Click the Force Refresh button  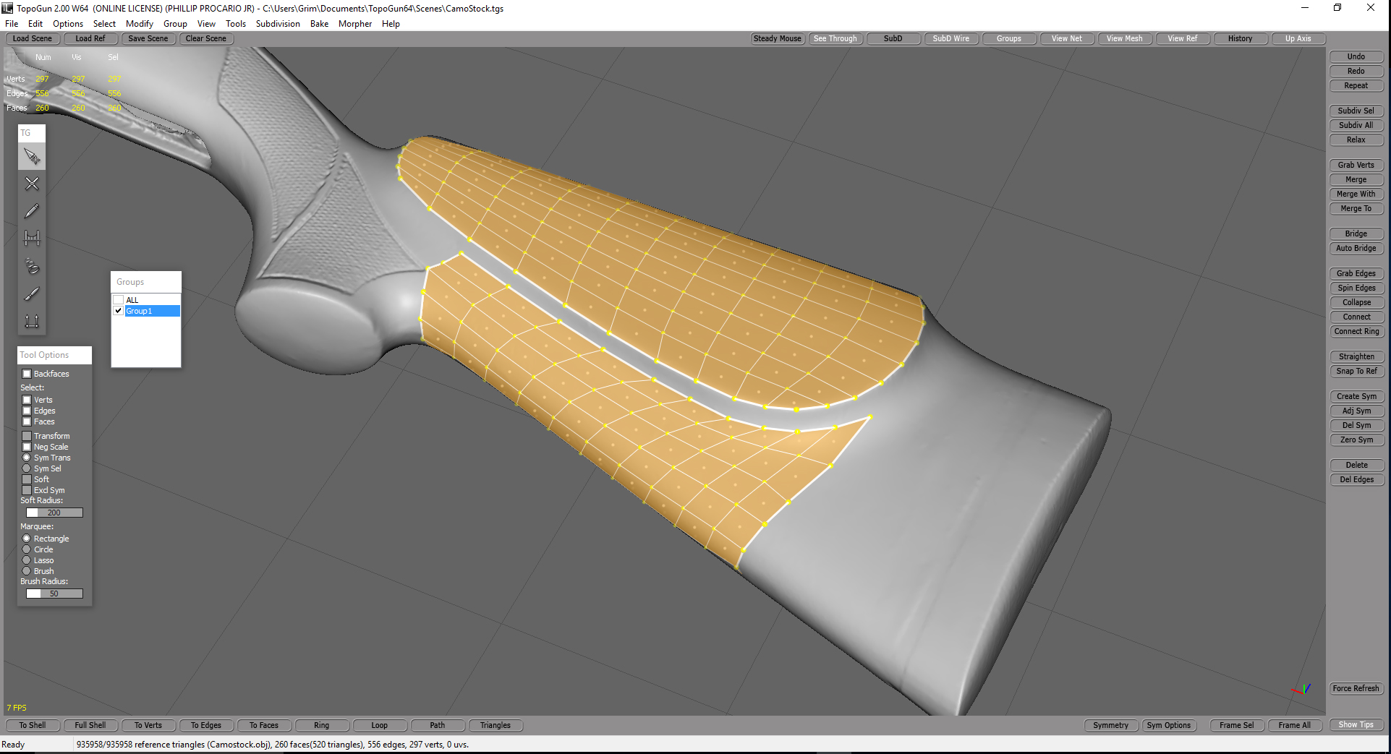coord(1356,688)
